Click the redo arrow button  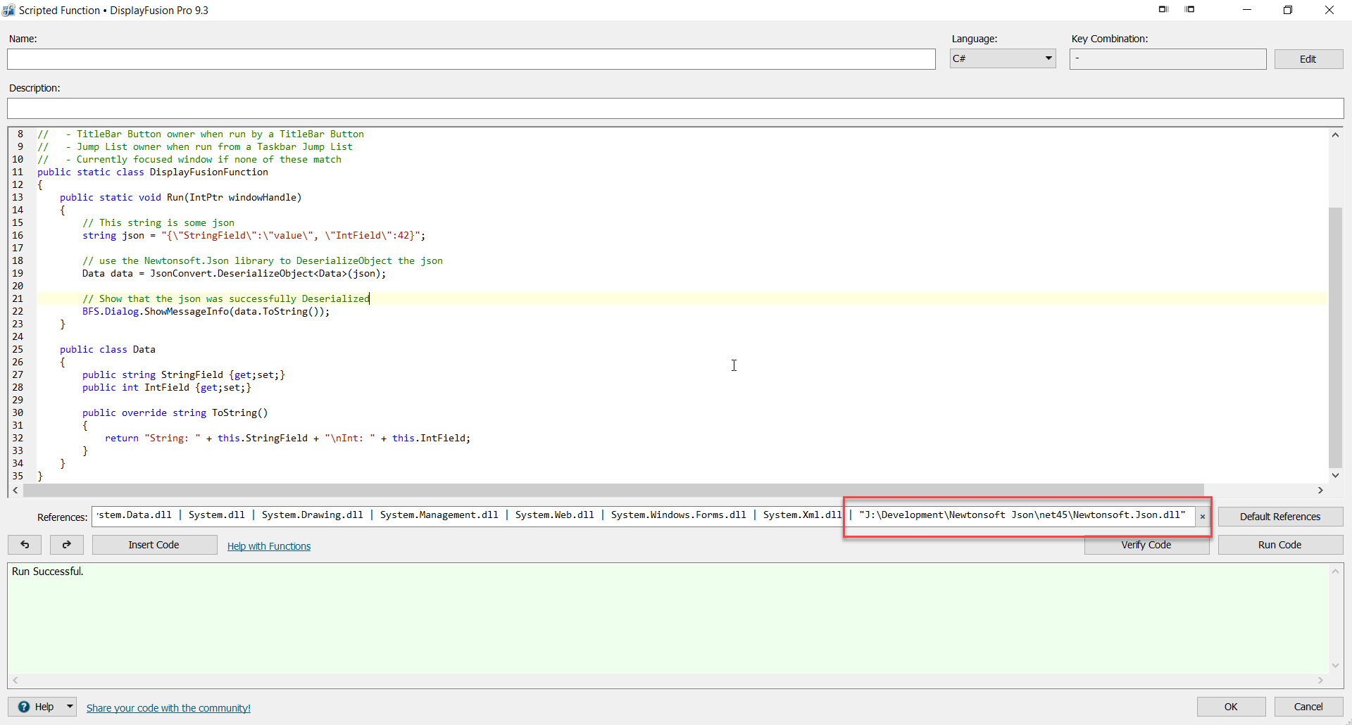point(67,545)
